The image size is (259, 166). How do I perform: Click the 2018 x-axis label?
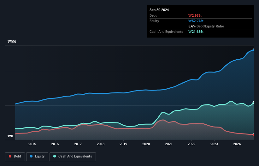coord(101,144)
